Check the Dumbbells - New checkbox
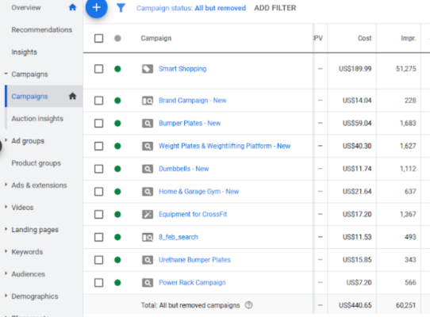This screenshot has height=317, width=430. pos(98,169)
